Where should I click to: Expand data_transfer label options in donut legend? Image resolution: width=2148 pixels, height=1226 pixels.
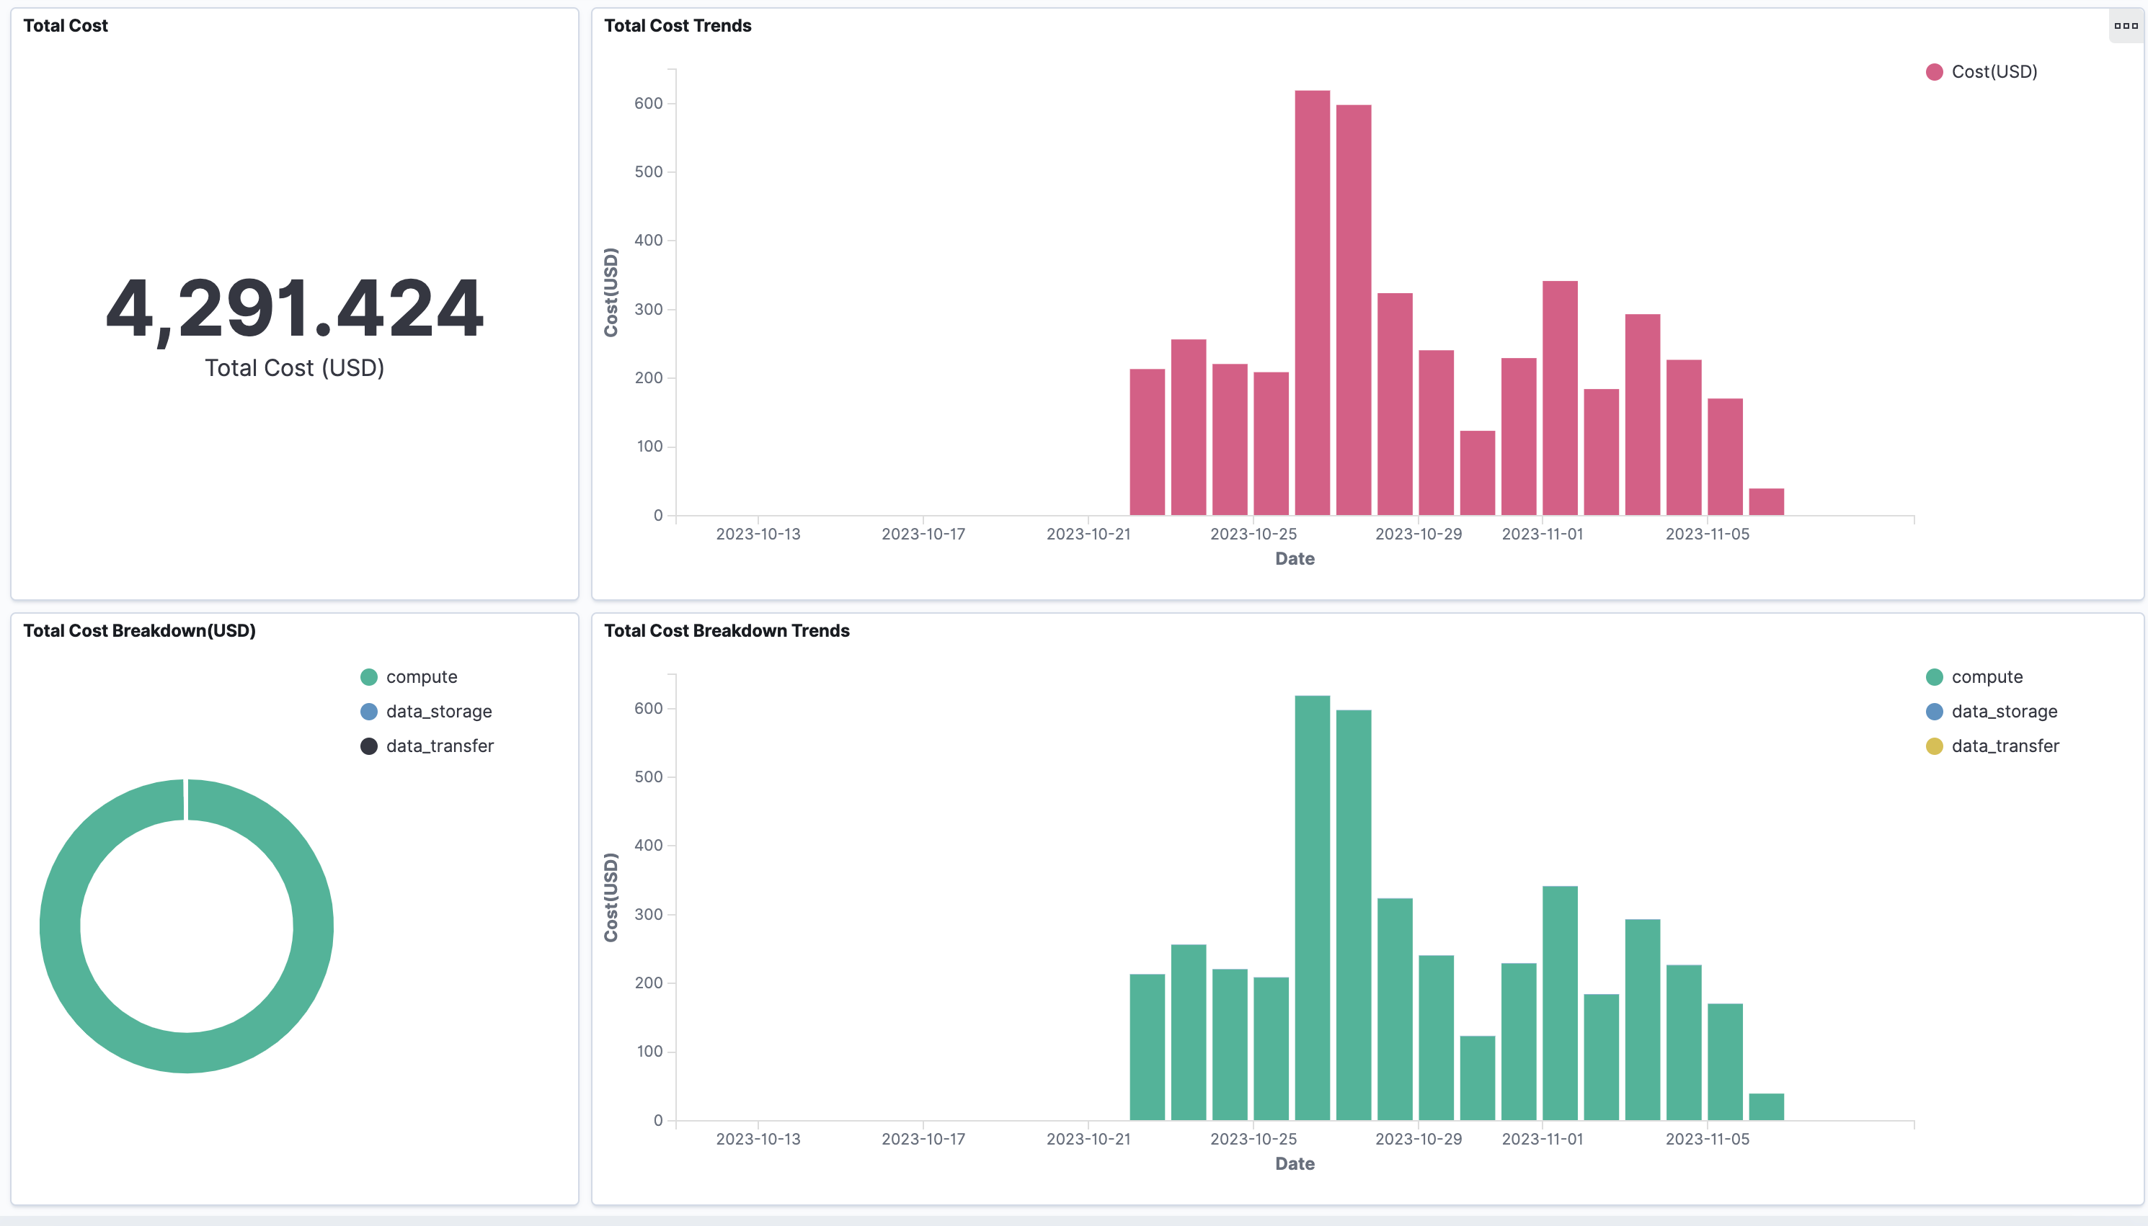coord(440,746)
